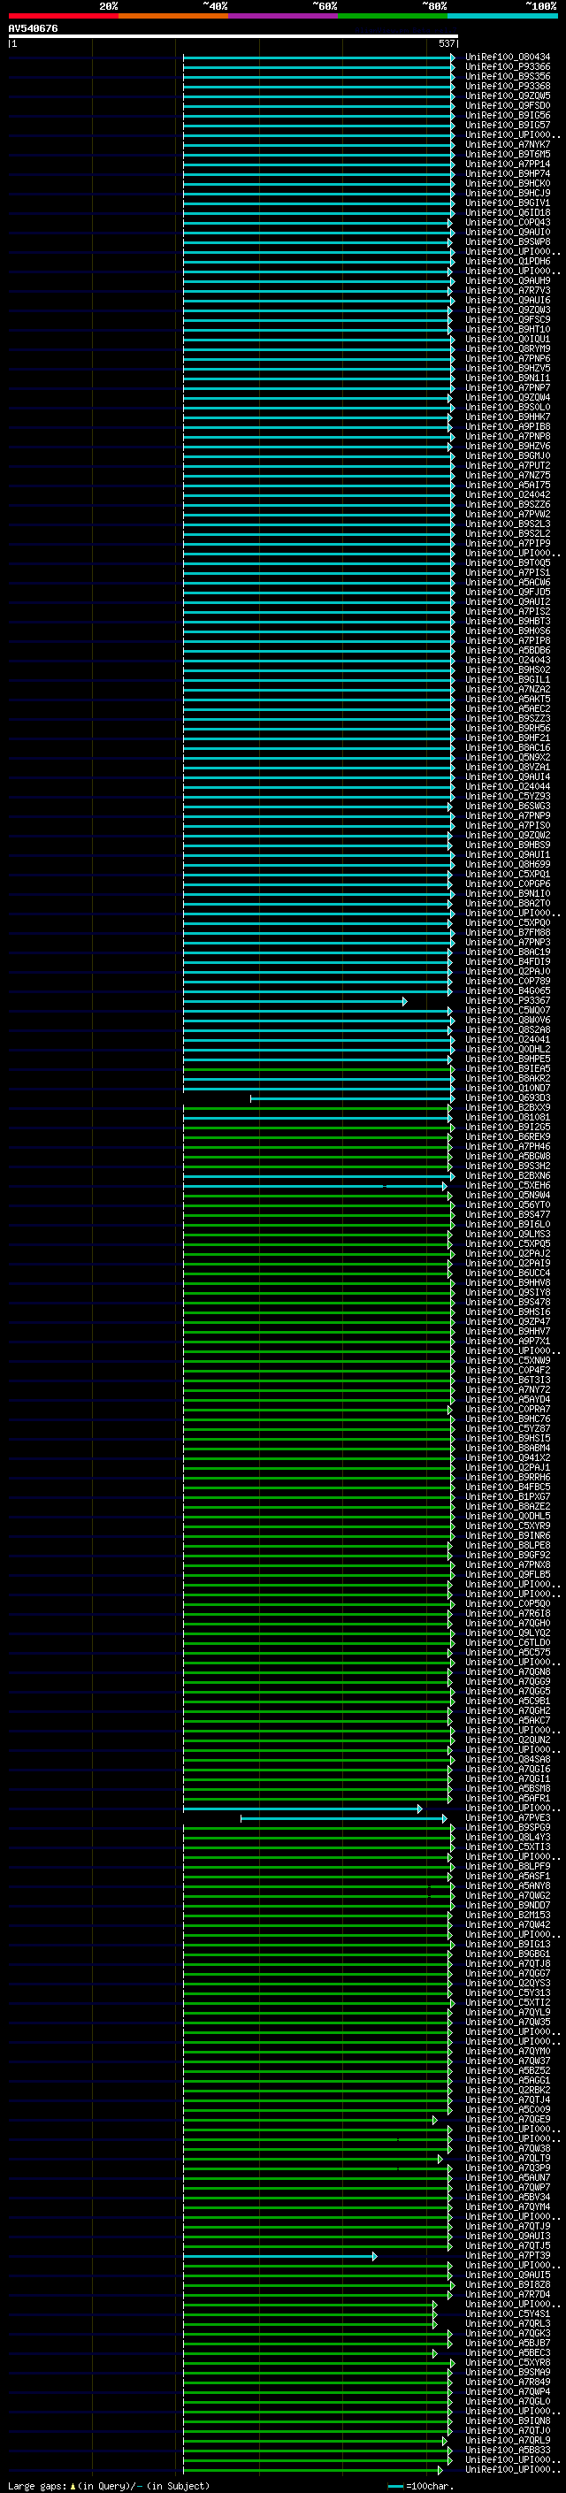The height and width of the screenshot is (2493, 566).
Task: Select hit label UniRef100_C0PQ43
Action: [507, 223]
